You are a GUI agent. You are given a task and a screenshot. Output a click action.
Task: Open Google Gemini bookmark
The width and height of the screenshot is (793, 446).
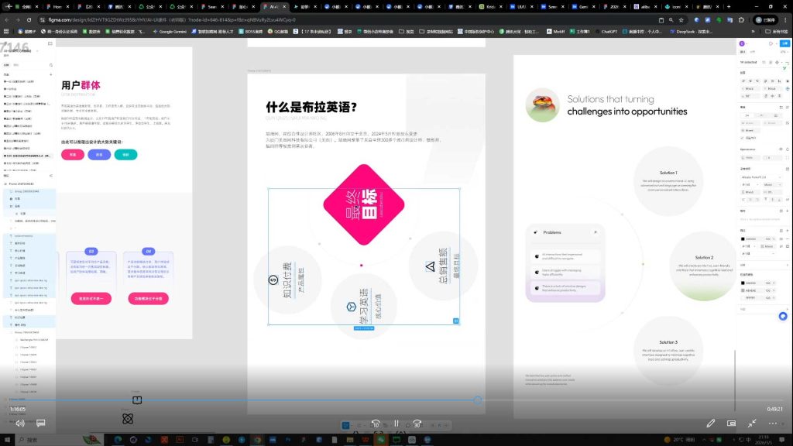tap(170, 31)
